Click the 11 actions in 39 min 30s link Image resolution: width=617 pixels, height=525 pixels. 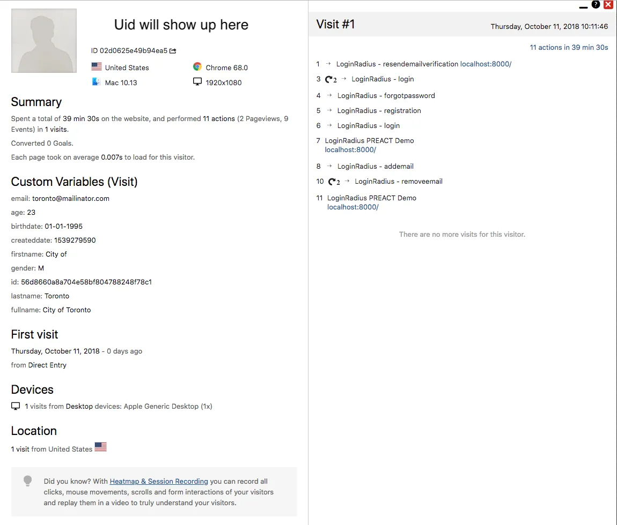point(569,47)
